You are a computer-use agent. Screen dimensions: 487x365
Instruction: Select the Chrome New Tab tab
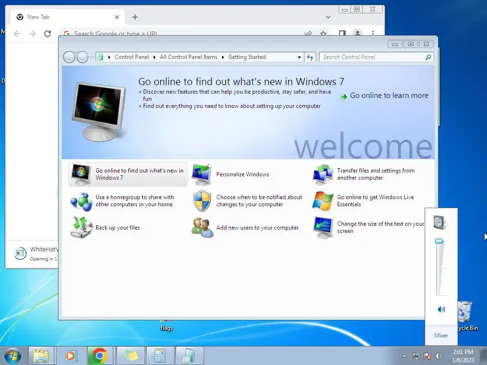point(68,17)
